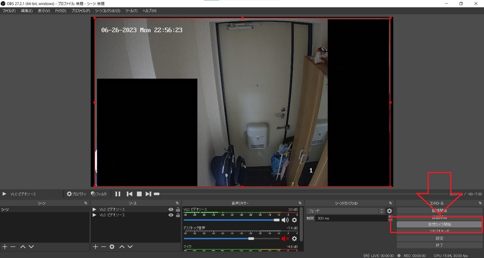The width and height of the screenshot is (484, 258).
Task: Open the Filters (フィルタ) button
Action: coord(99,194)
